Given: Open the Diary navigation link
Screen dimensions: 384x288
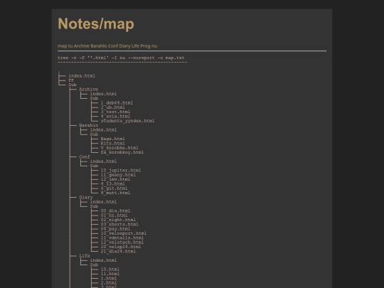Looking at the screenshot, I should (x=124, y=46).
